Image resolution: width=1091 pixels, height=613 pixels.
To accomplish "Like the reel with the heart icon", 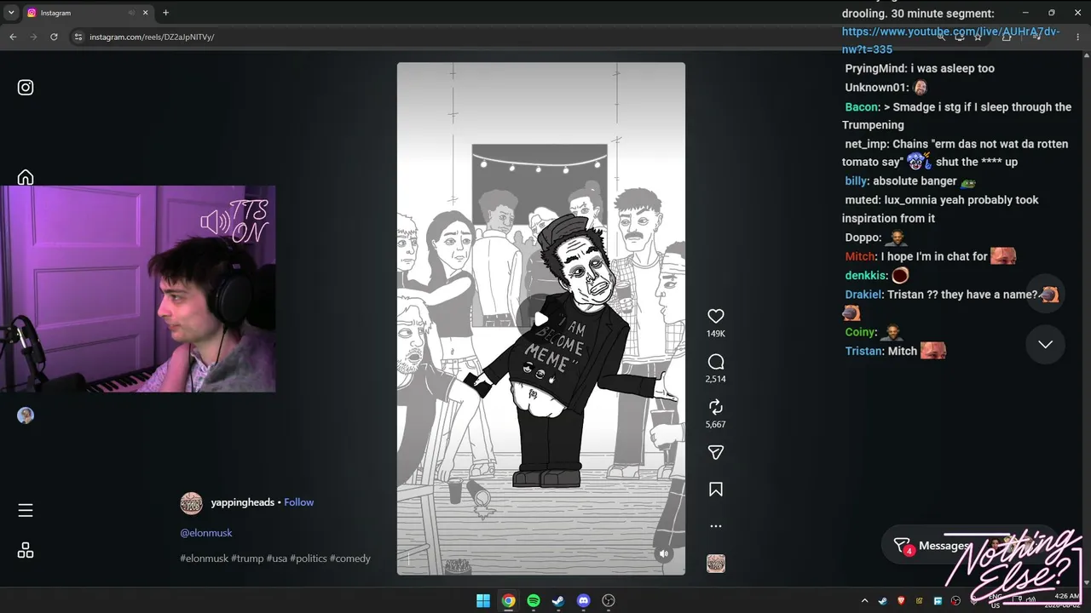I will 716,316.
